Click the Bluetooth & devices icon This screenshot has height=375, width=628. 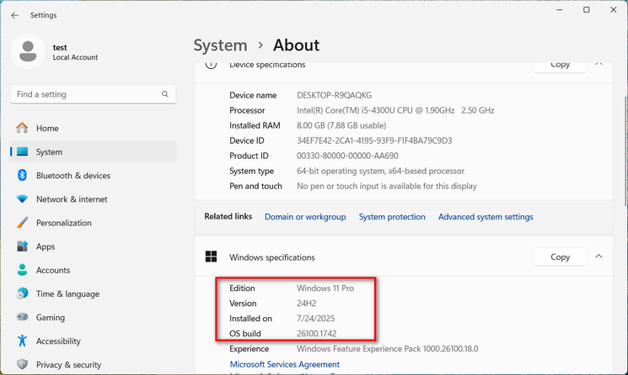coord(22,176)
